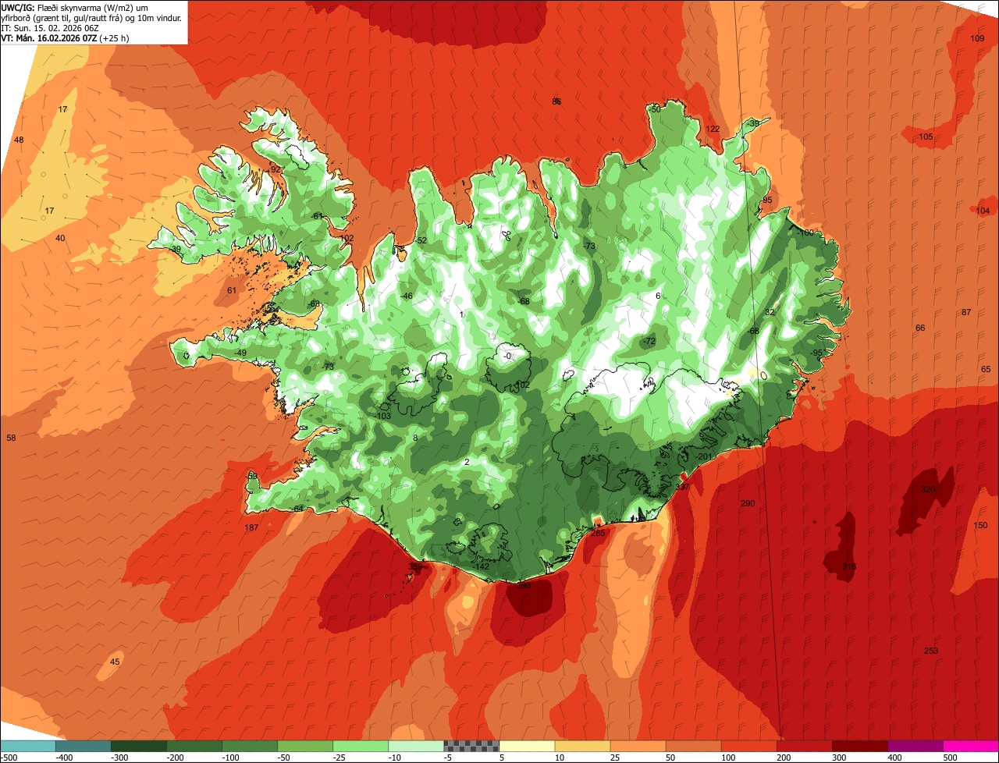Viewport: 999px width, 763px height.
Task: Pick the -200 to -100 legend swatch
Action: pos(194,746)
